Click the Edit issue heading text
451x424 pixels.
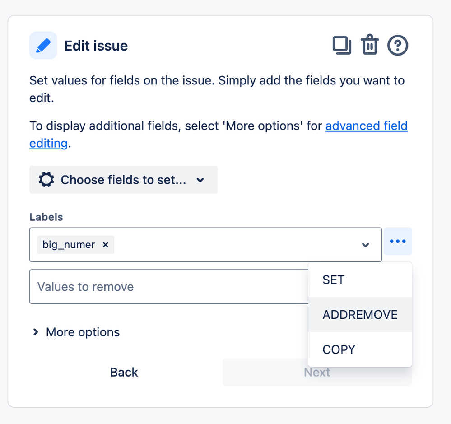click(96, 46)
